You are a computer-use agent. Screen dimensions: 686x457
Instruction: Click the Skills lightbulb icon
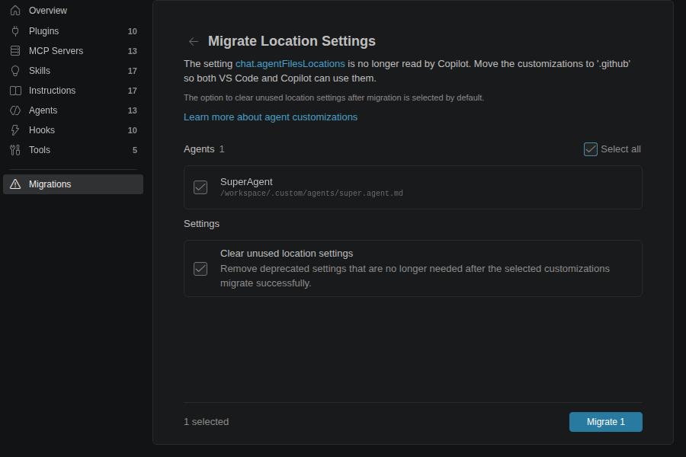15,71
